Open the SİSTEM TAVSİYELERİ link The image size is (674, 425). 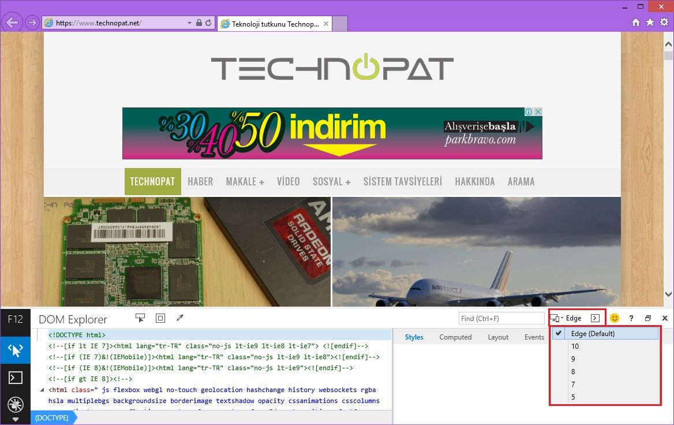pos(402,181)
